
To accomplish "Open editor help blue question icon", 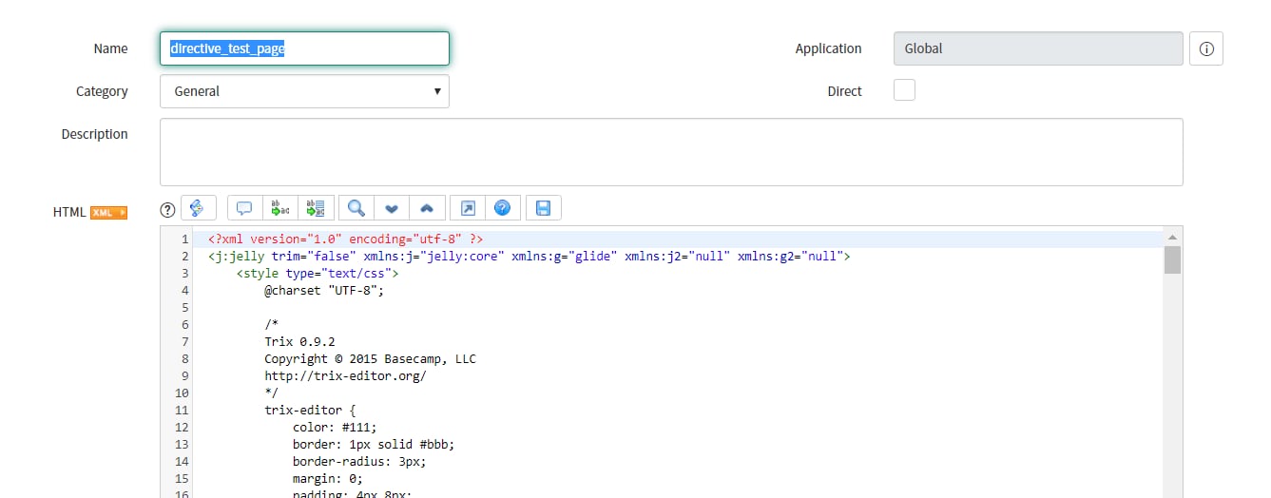I will click(x=503, y=208).
